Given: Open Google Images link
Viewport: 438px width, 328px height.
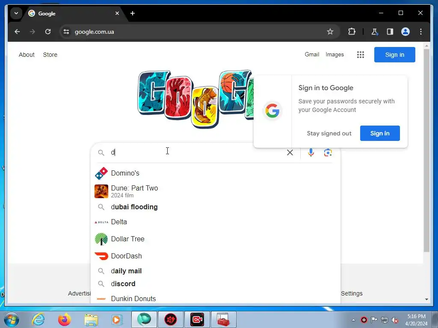Looking at the screenshot, I should (x=334, y=55).
